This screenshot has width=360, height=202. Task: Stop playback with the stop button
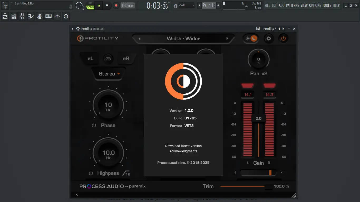point(107,6)
